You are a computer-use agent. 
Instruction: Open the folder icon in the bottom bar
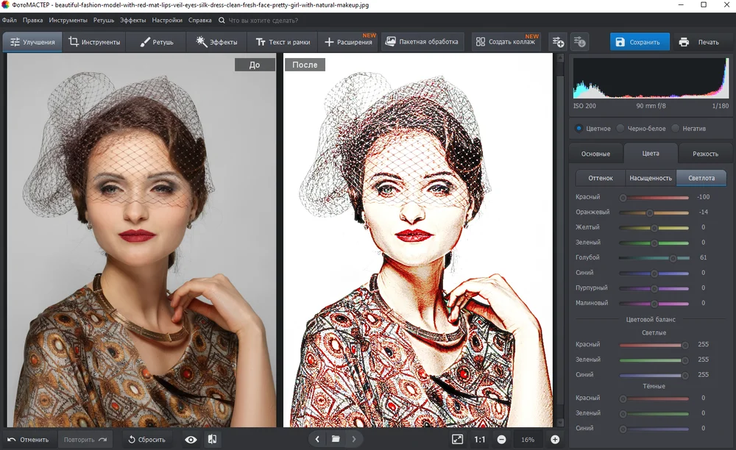336,440
